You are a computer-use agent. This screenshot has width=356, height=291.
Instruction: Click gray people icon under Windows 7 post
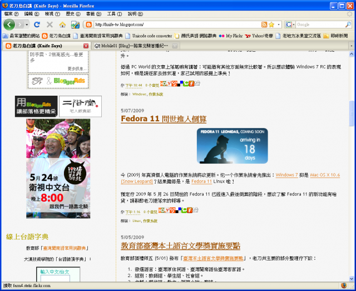197,83
